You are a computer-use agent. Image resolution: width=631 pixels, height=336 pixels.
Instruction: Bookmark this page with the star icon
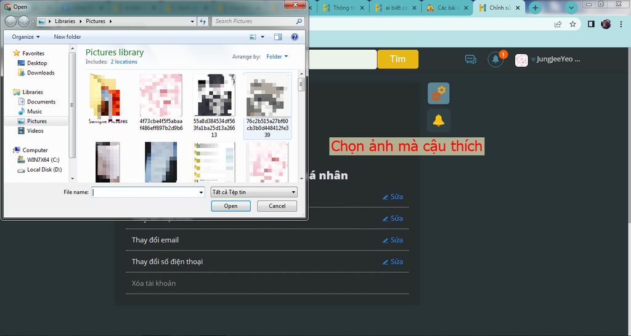click(x=572, y=24)
